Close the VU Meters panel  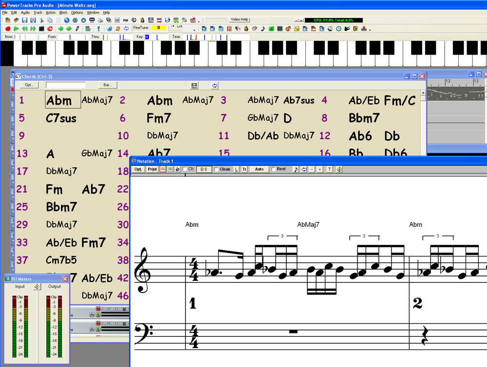(x=65, y=279)
